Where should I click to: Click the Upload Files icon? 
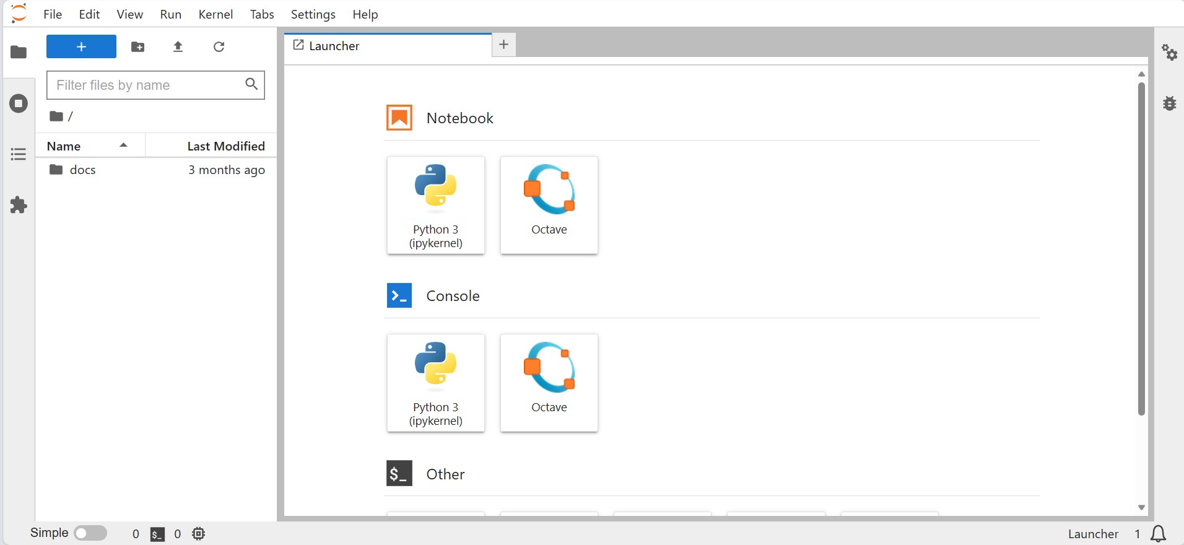tap(178, 47)
